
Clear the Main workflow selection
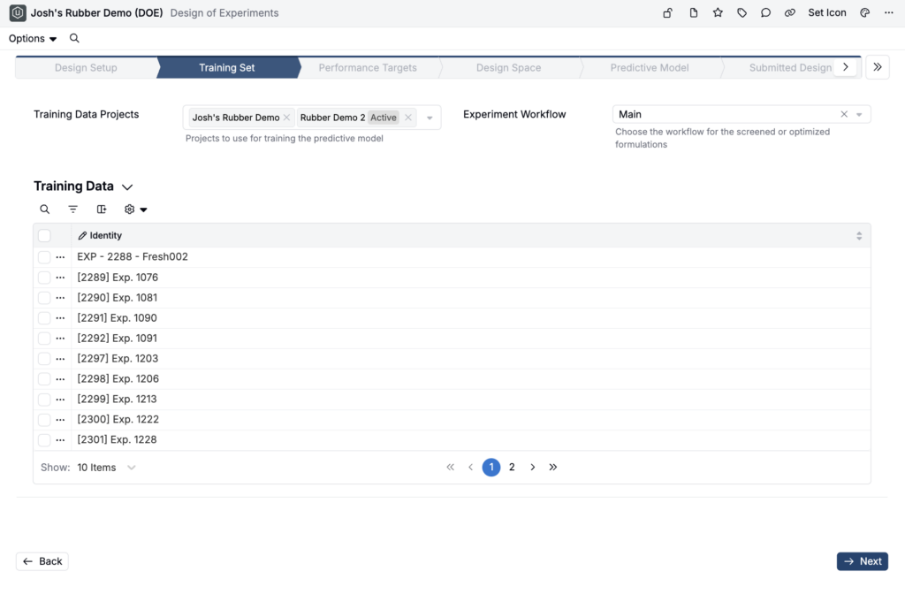[844, 114]
